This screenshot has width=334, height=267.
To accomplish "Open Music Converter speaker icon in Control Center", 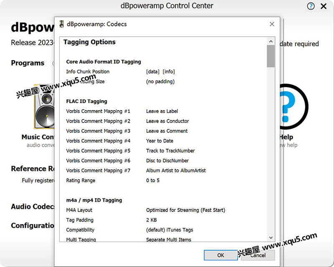I will pyautogui.click(x=44, y=106).
